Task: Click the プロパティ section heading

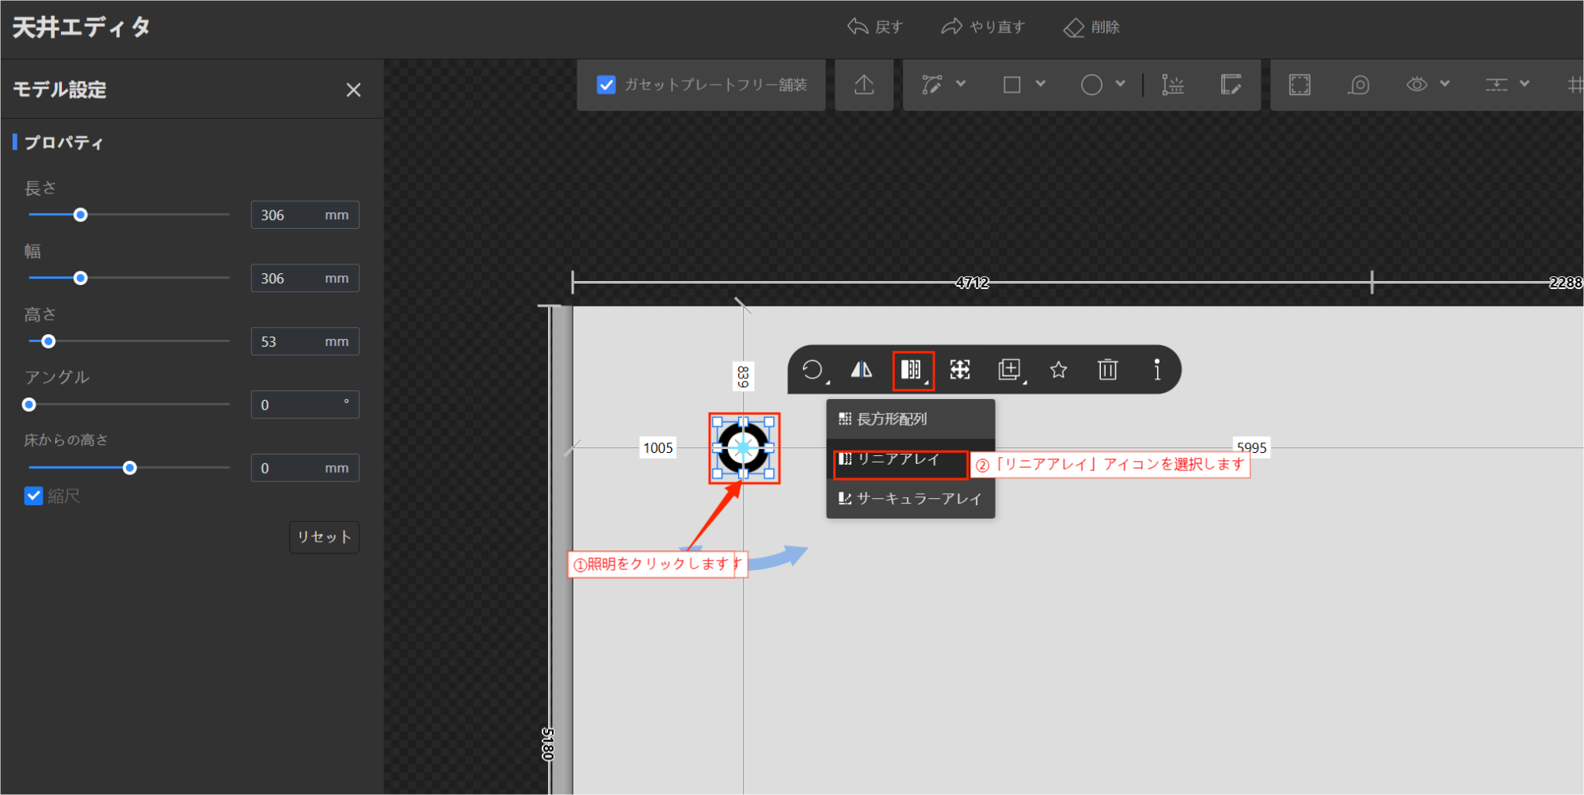Action: (x=64, y=143)
